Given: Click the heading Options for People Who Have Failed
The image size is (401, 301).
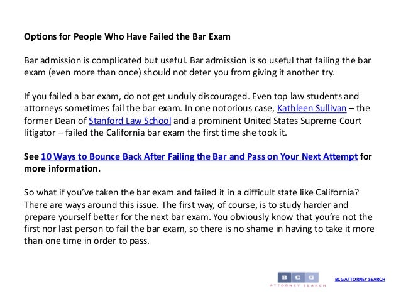Looking at the screenshot, I should pos(127,36).
